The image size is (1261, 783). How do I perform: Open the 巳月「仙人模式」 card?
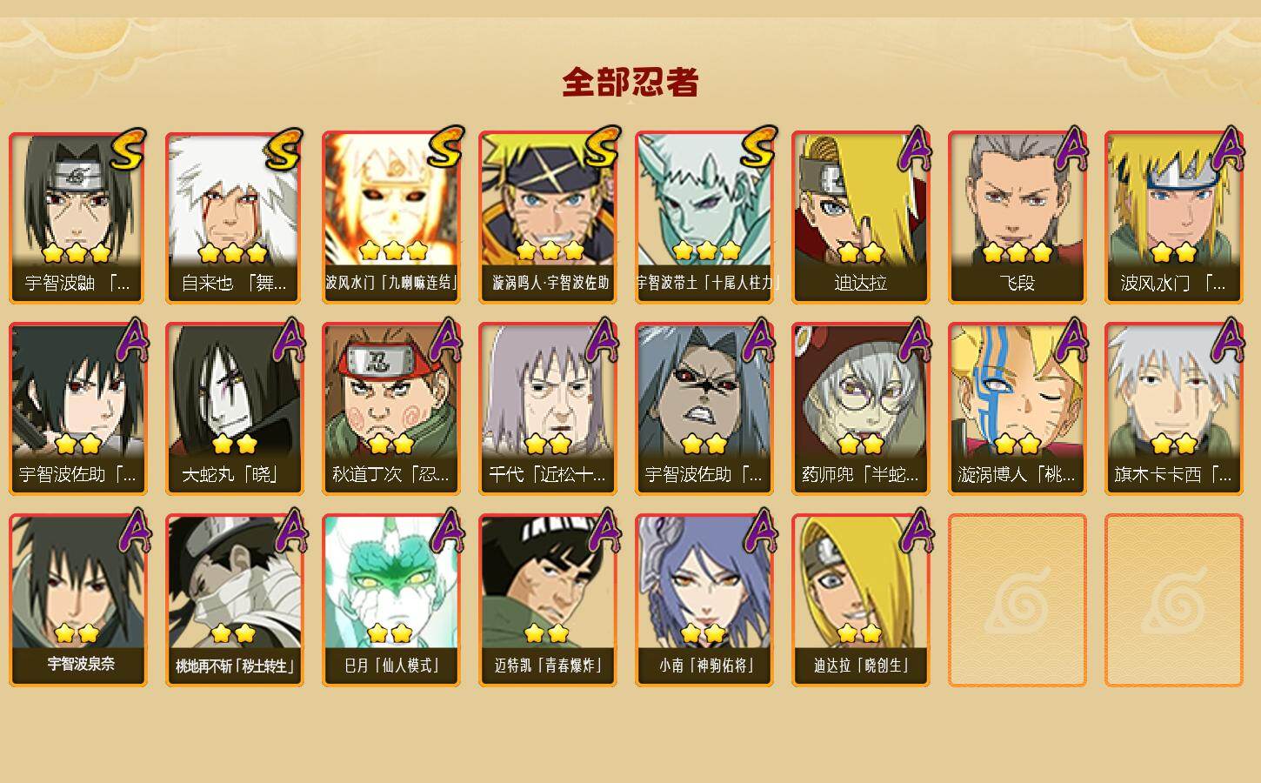[390, 600]
